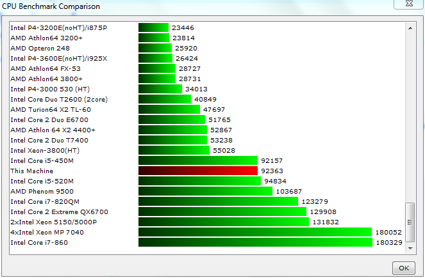Select 'AMD Athlon64 FX-53' row label
425x278 pixels.
46,69
